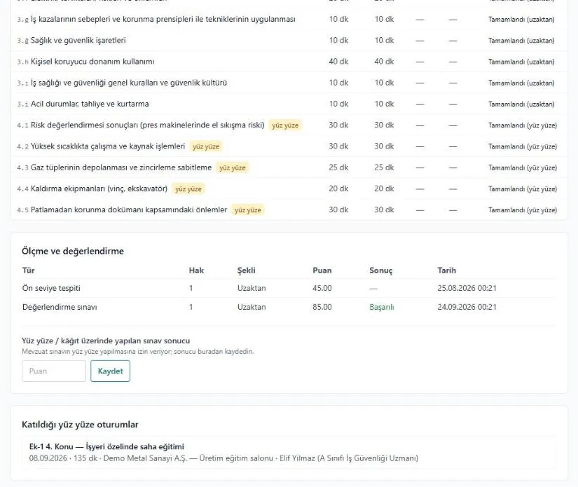
Task: Select the yüz yüze badge on row 4.2
Action: pos(206,146)
